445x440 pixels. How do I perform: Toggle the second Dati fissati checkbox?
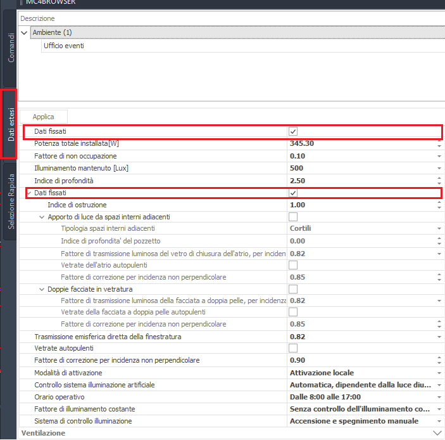[x=293, y=193]
